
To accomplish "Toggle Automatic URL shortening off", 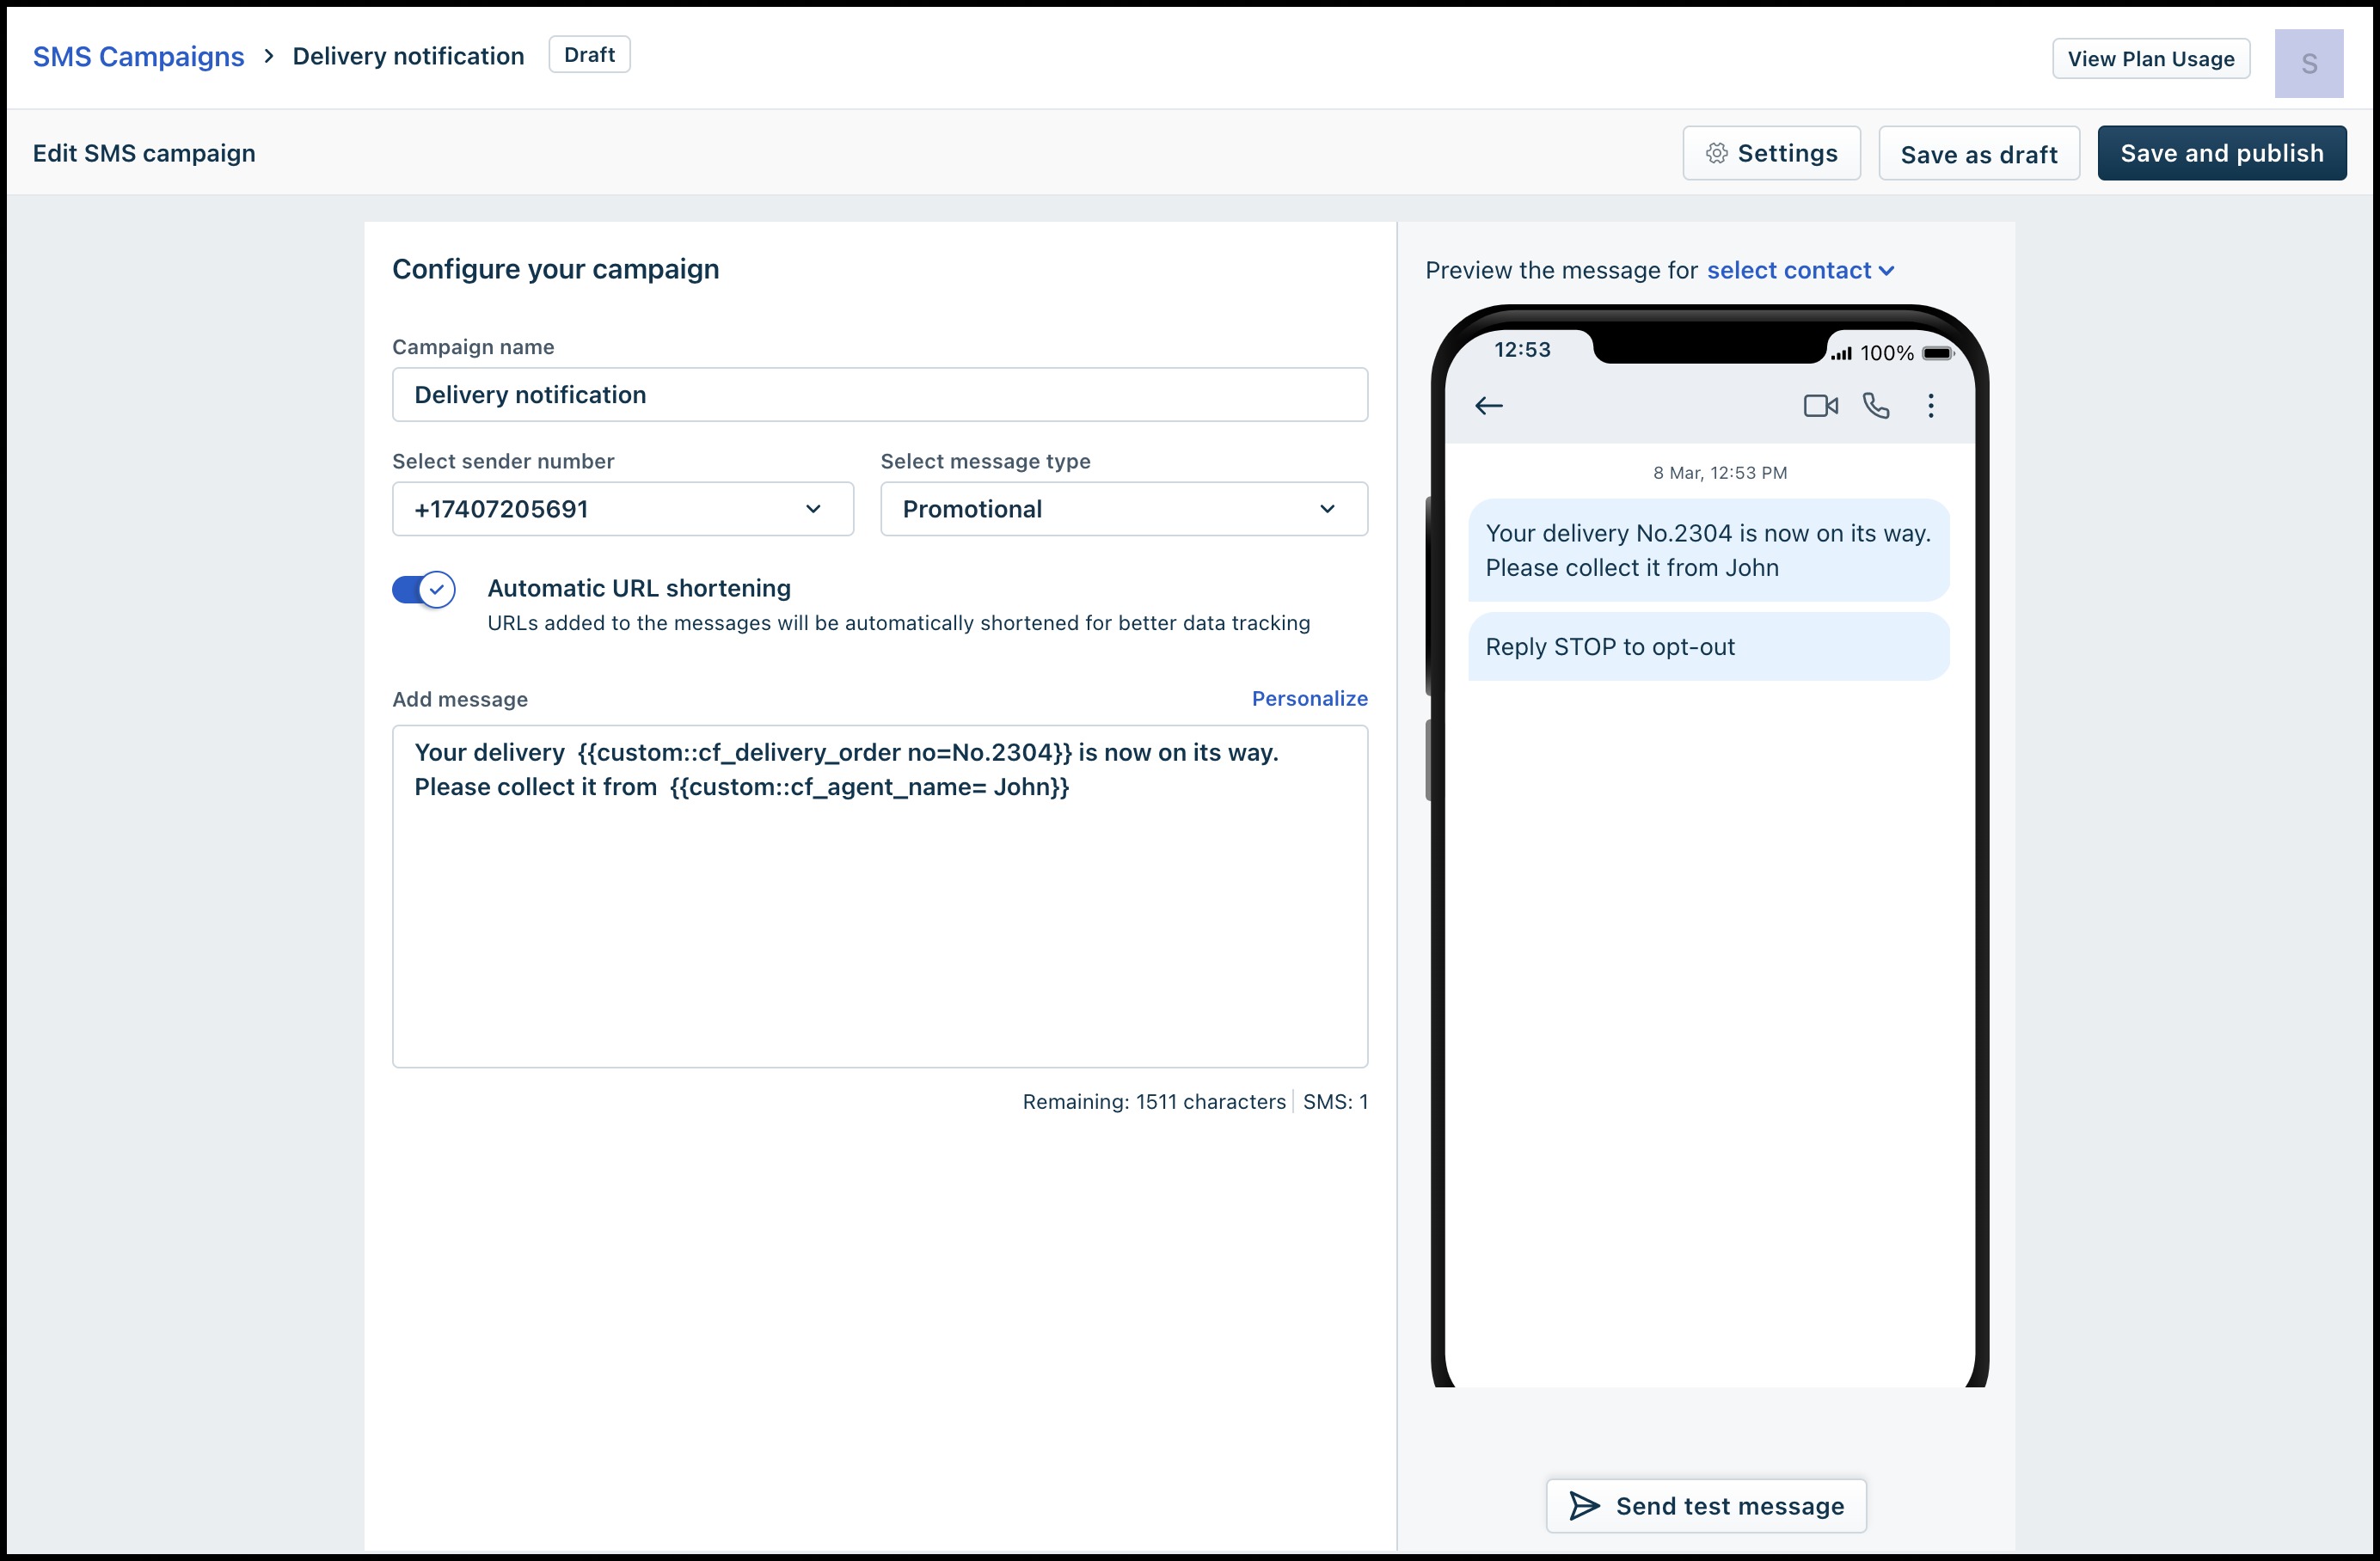I will click(x=424, y=589).
